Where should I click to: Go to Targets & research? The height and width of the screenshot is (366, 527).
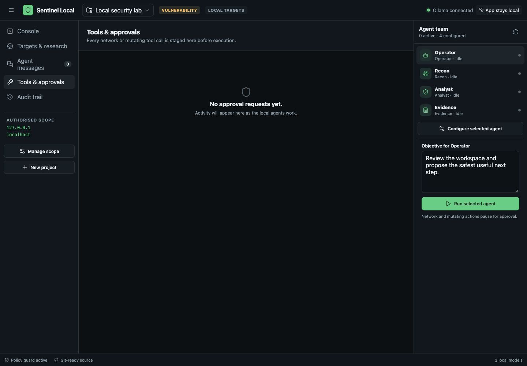pyautogui.click(x=39, y=46)
